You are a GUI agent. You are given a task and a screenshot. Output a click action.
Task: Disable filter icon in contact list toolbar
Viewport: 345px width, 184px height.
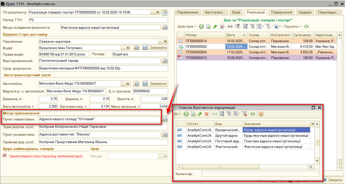(x=244, y=114)
